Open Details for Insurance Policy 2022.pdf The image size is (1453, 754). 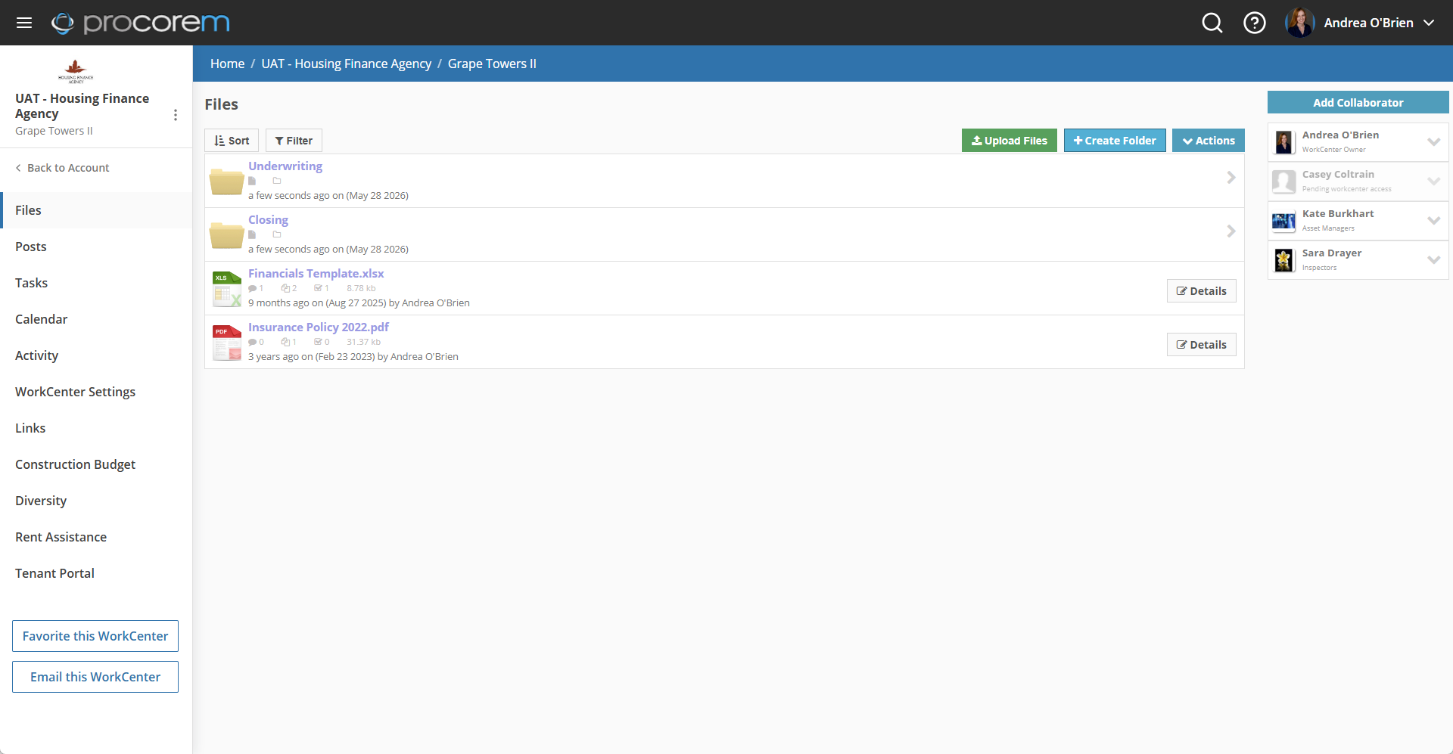(x=1202, y=345)
